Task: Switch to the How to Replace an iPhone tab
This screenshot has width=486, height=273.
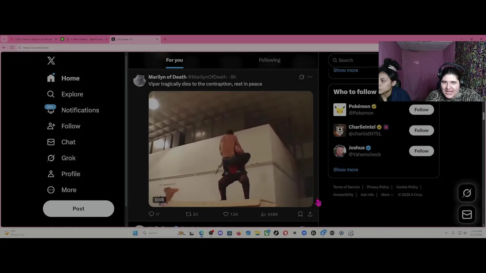Action: [x=33, y=39]
